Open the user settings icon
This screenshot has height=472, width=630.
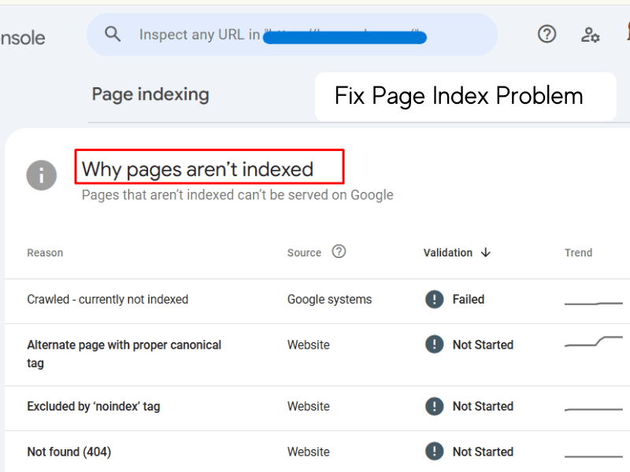[x=590, y=35]
